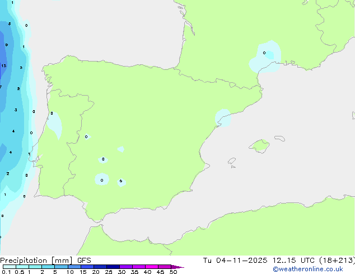Click the '13' precipitation value on the map

point(3,66)
